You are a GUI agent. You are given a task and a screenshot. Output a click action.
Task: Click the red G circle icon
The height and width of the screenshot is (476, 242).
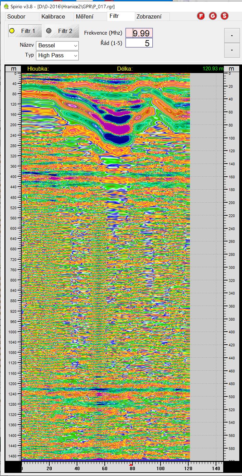click(x=213, y=16)
